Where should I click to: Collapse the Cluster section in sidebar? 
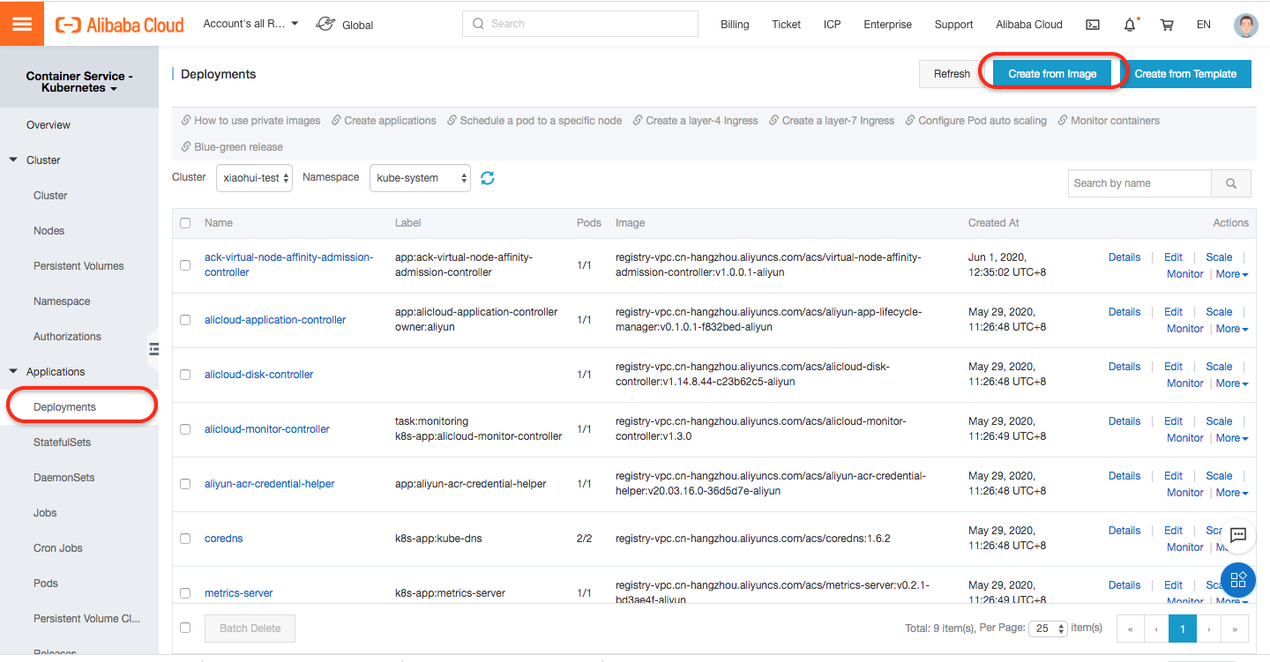(x=13, y=160)
